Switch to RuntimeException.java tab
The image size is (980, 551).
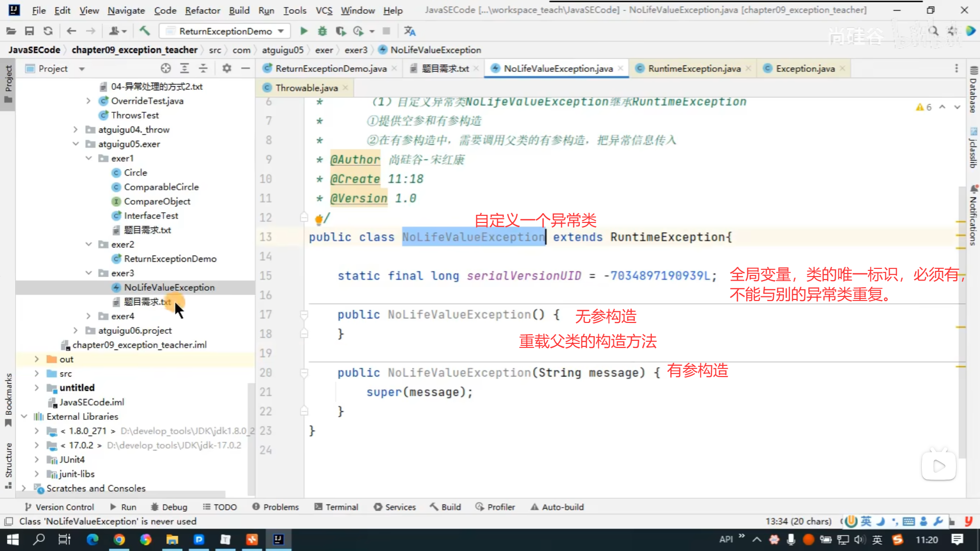point(694,68)
